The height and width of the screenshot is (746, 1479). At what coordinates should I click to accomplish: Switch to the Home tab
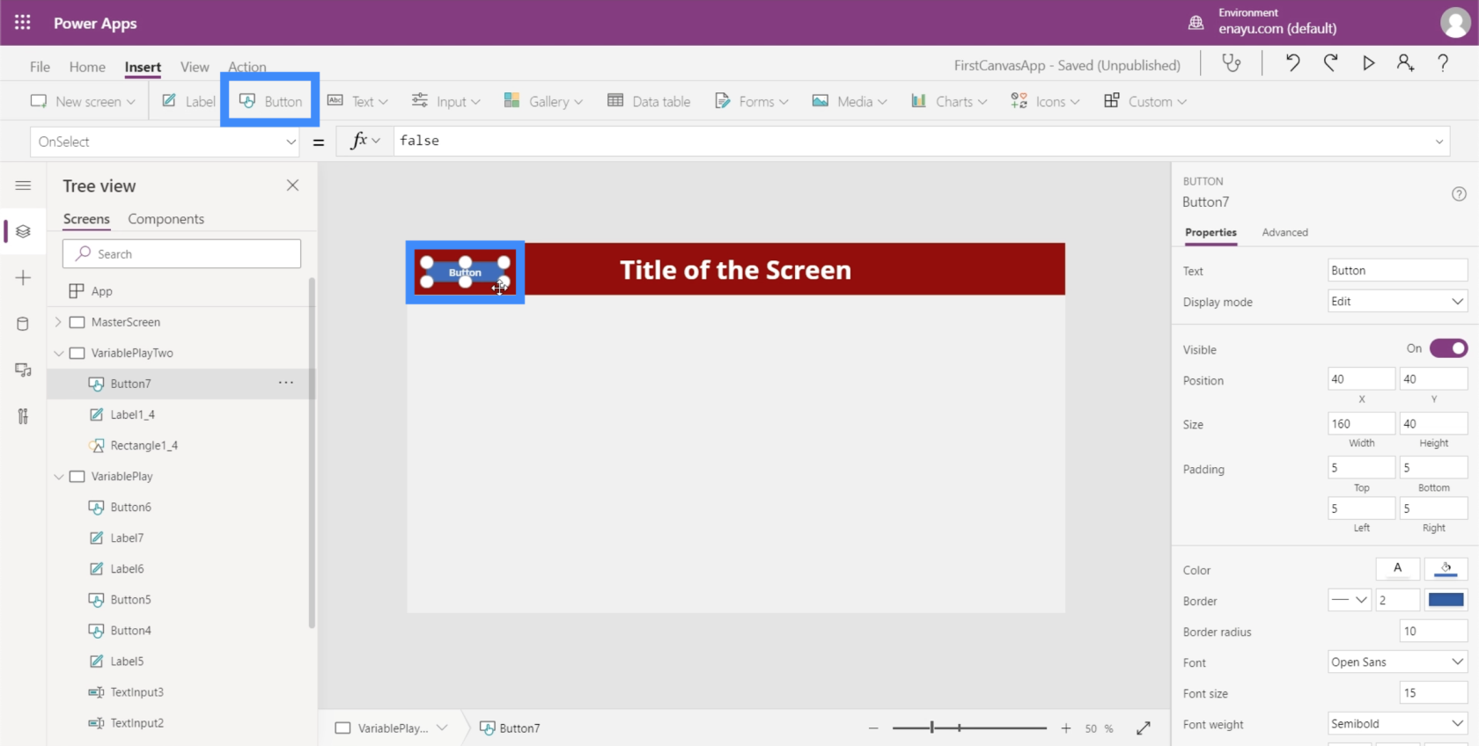87,66
